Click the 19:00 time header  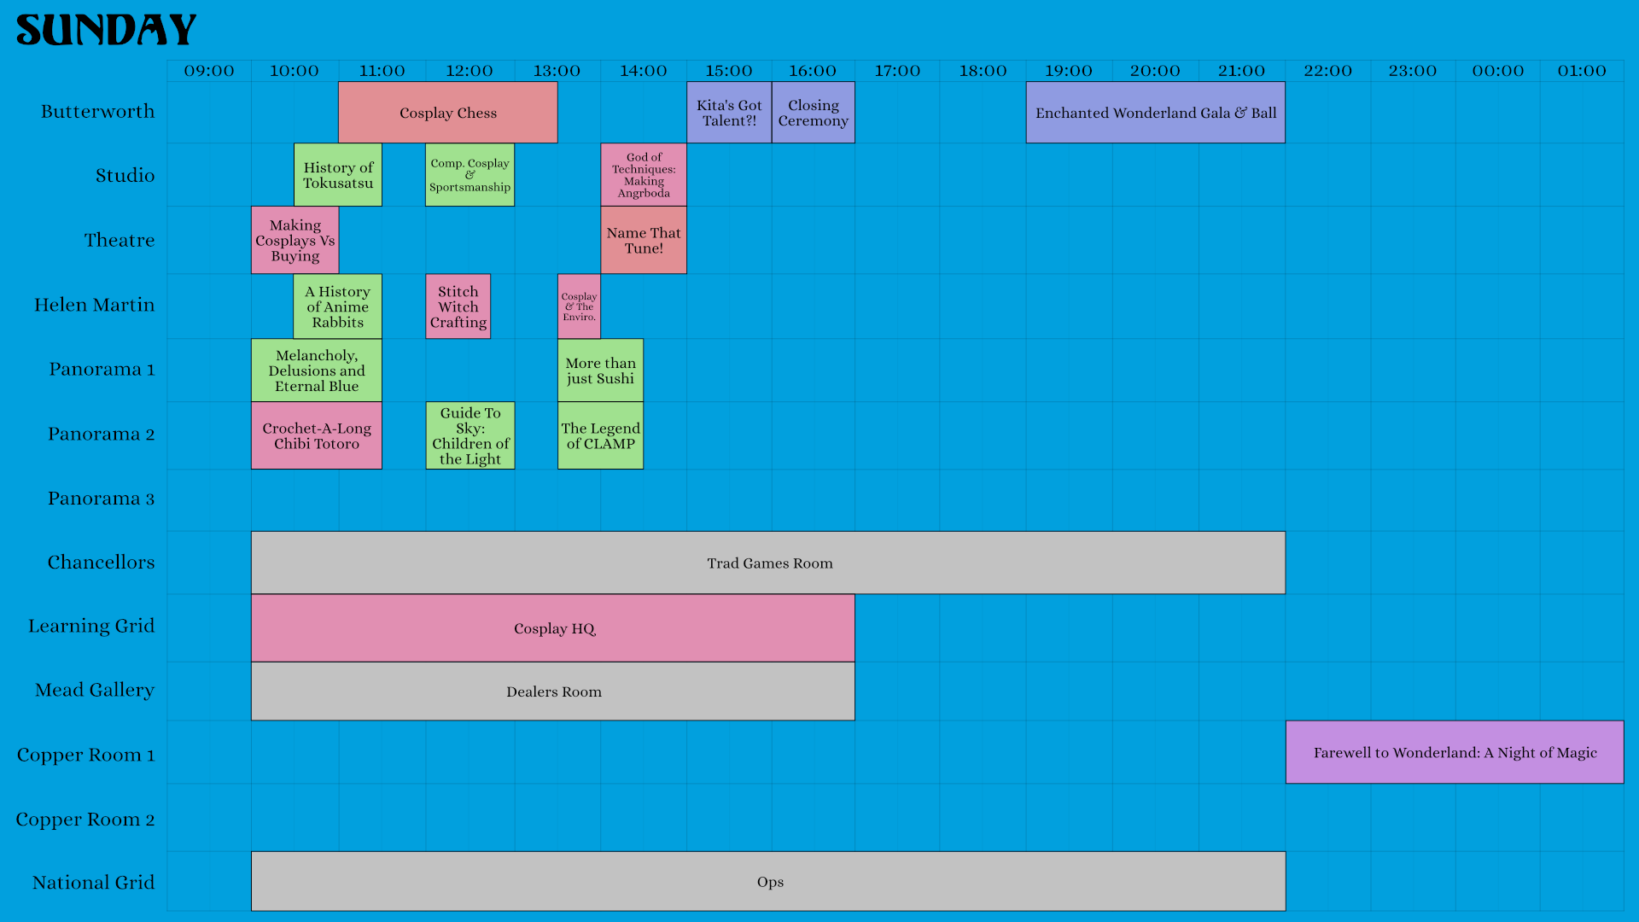pos(1069,71)
